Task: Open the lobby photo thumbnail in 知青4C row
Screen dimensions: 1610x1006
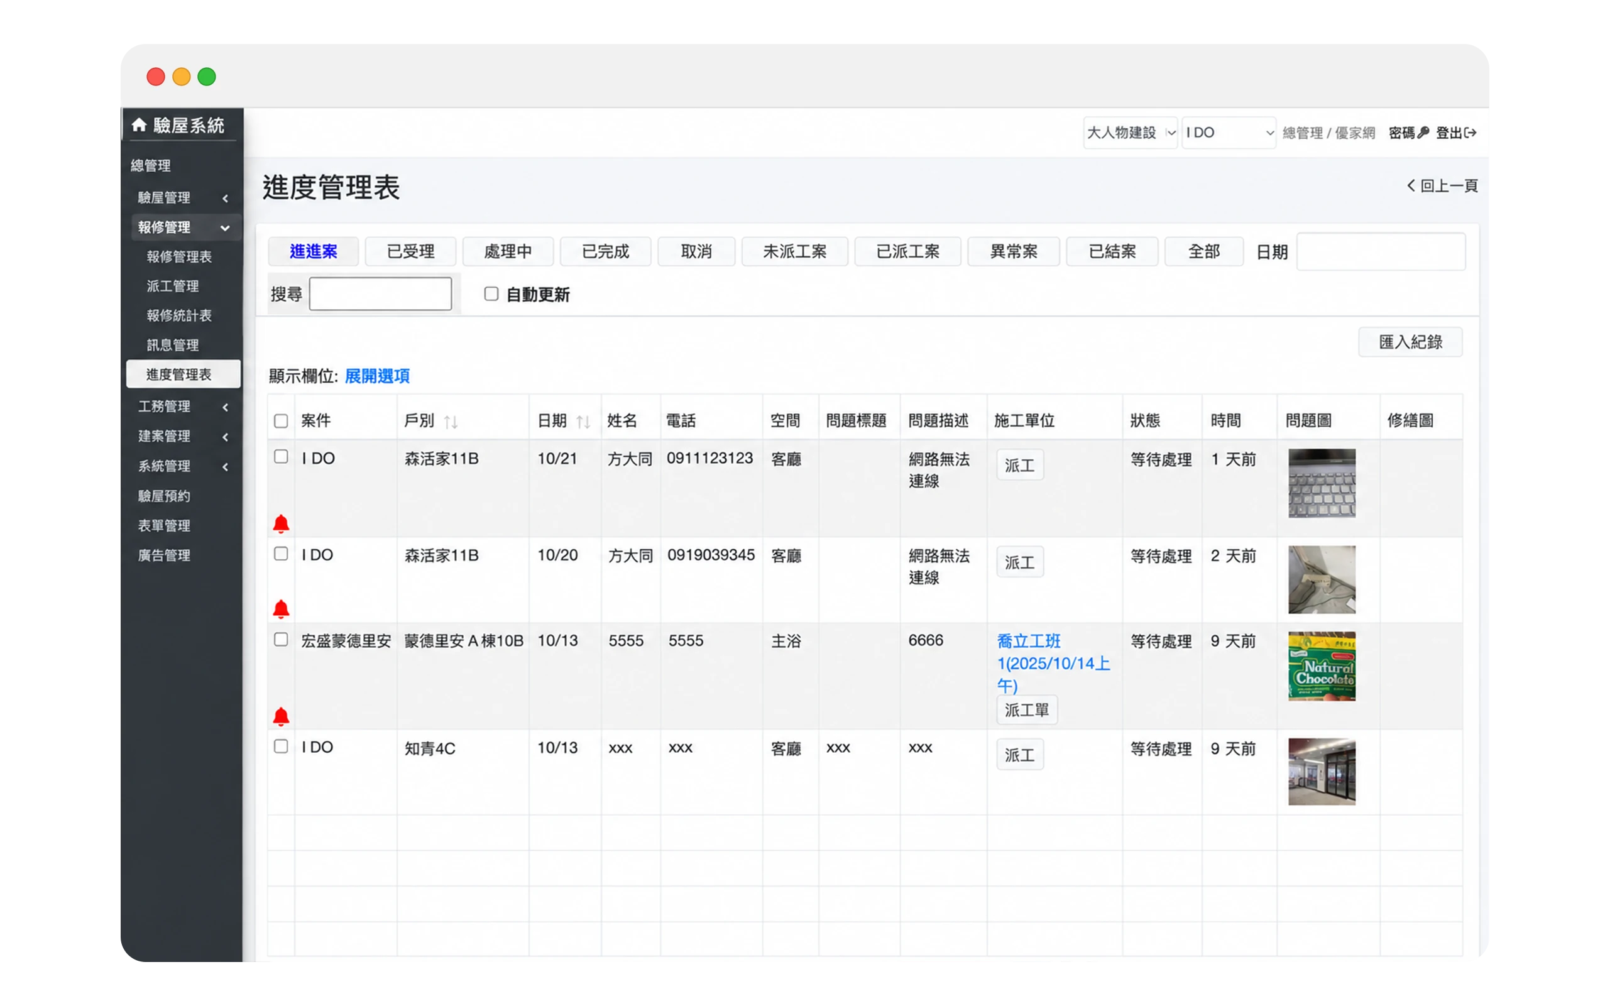Action: (x=1322, y=772)
